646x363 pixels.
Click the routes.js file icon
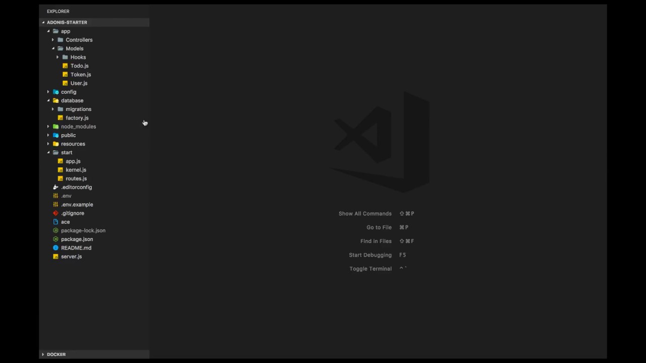[61, 178]
